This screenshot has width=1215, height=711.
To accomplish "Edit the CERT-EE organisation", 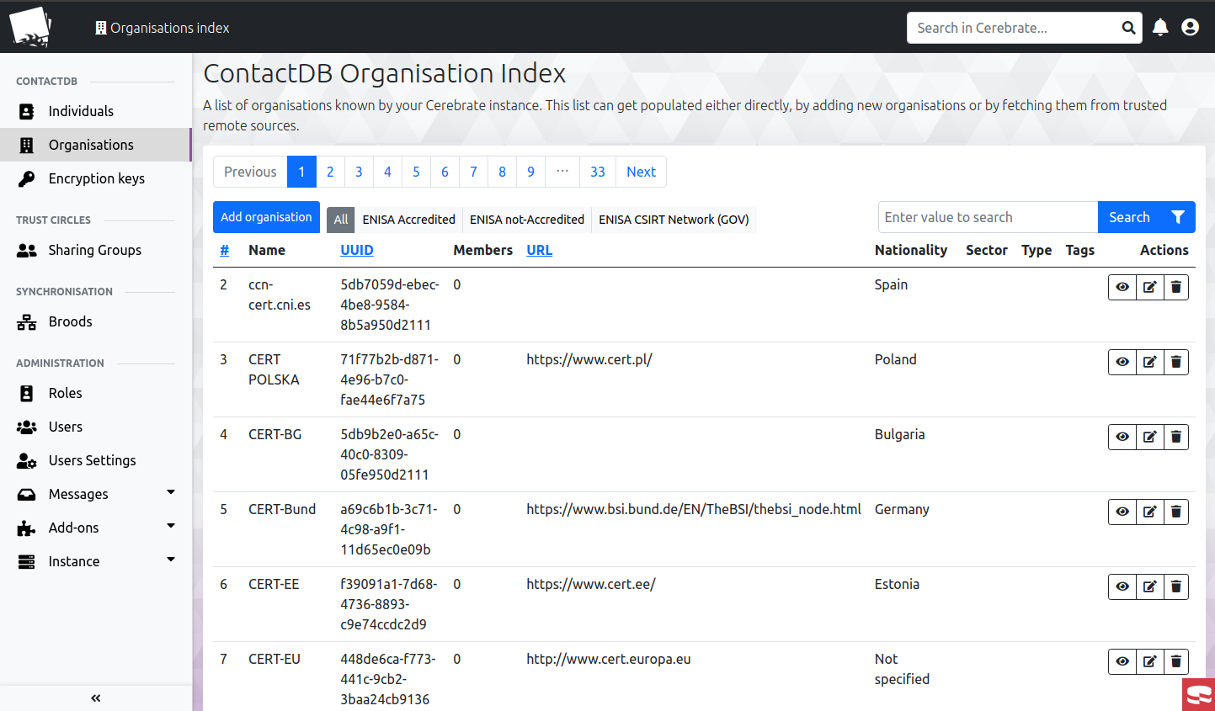I will click(x=1149, y=586).
